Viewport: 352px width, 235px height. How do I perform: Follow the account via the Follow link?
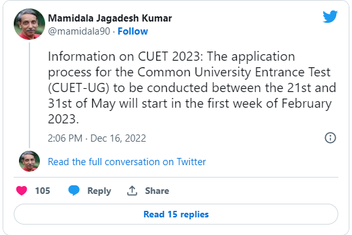pyautogui.click(x=133, y=31)
